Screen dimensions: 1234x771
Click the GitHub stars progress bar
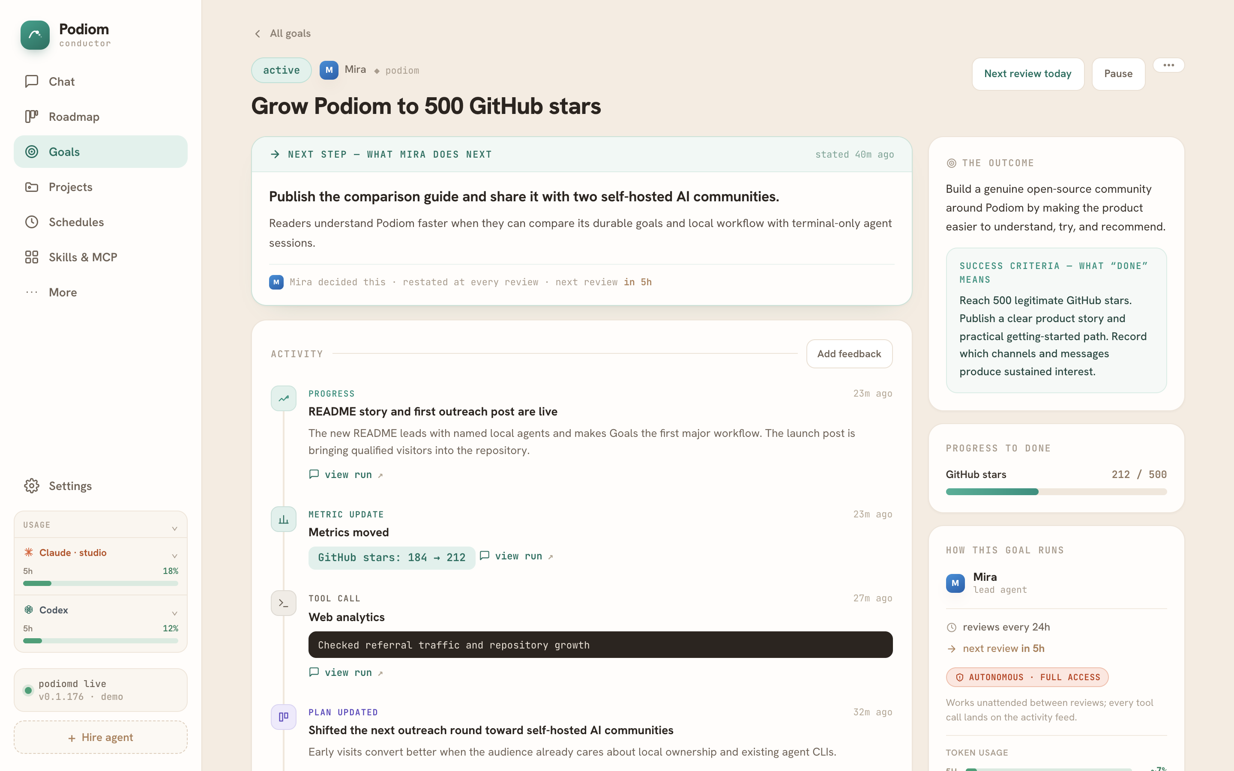pos(1056,492)
